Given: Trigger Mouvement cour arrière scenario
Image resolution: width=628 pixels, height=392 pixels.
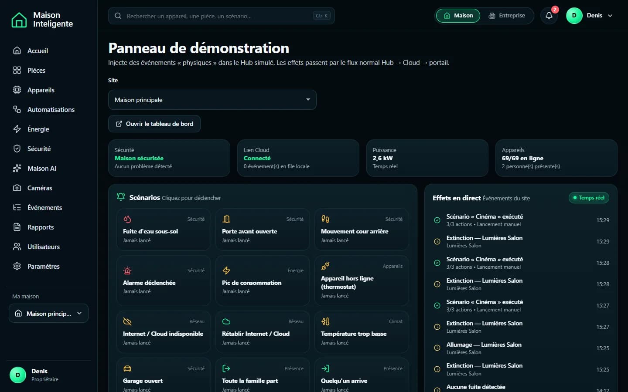Looking at the screenshot, I should click(362, 229).
